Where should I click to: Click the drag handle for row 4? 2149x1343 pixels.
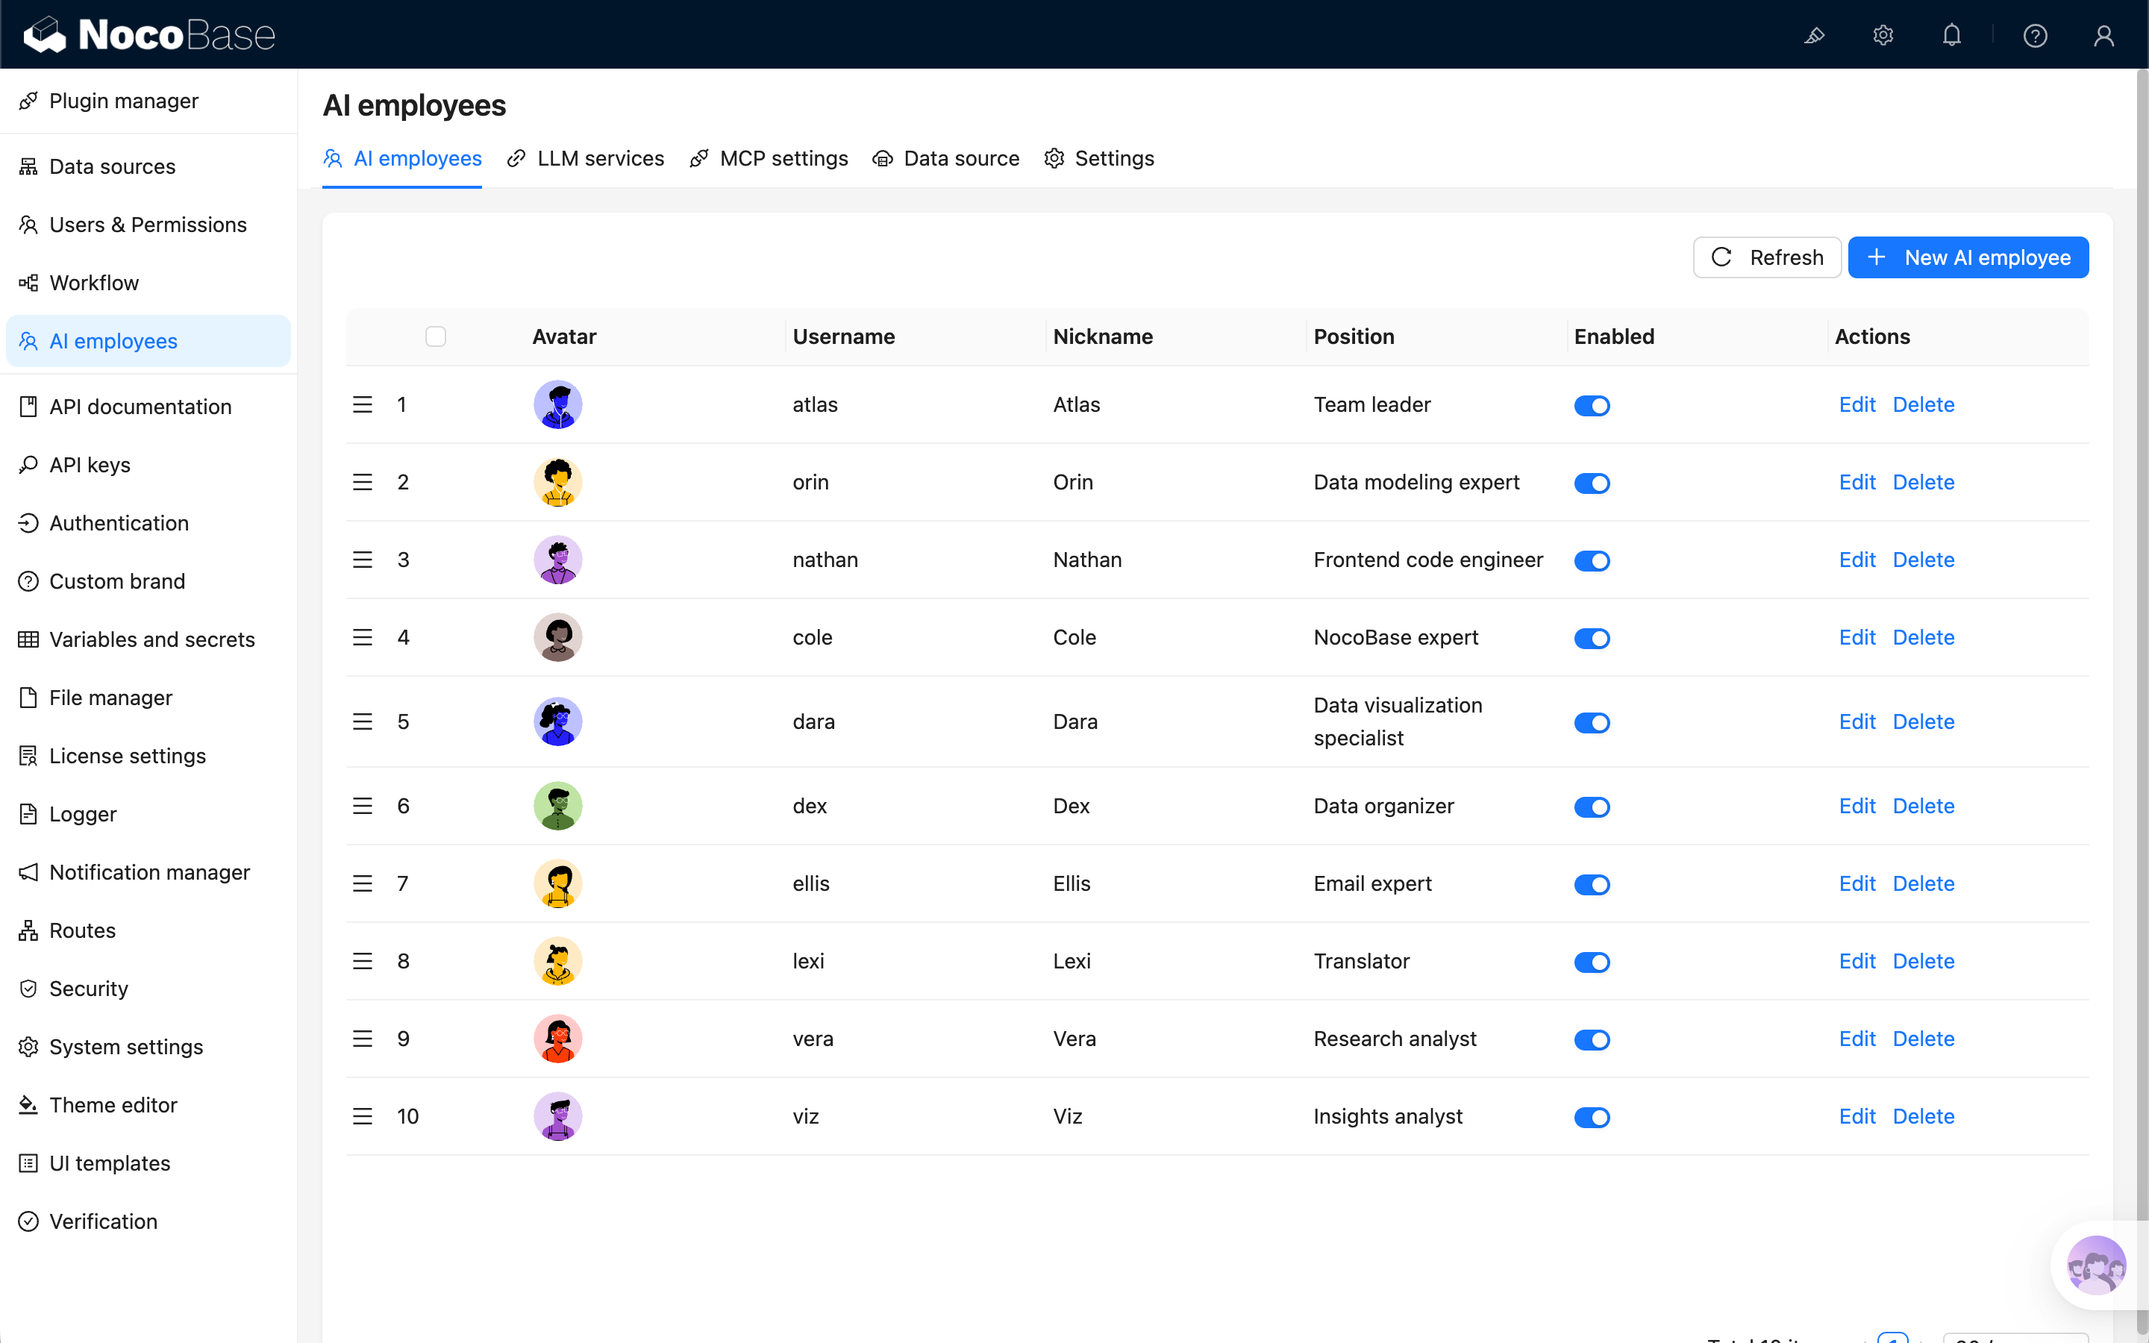[363, 638]
